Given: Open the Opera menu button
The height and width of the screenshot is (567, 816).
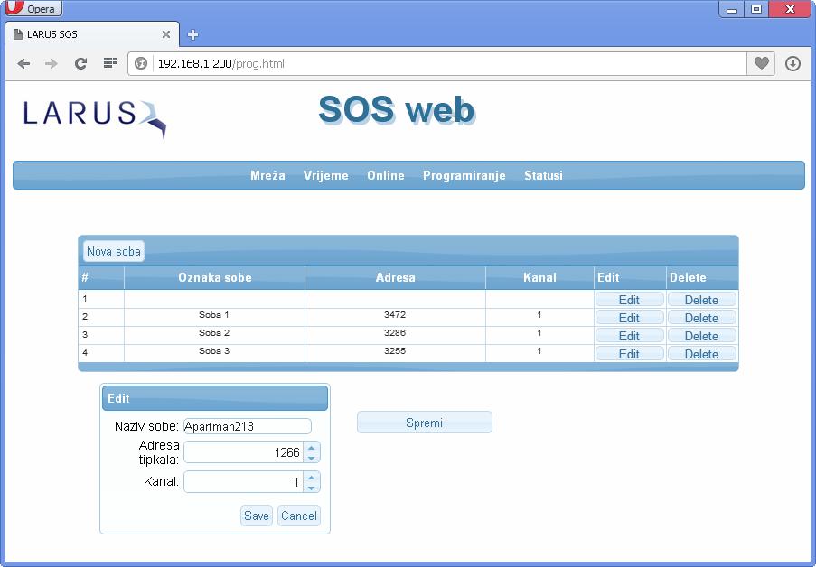Looking at the screenshot, I should (x=33, y=9).
